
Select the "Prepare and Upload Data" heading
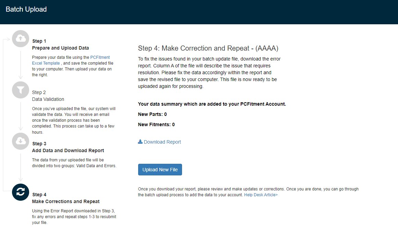(60, 48)
